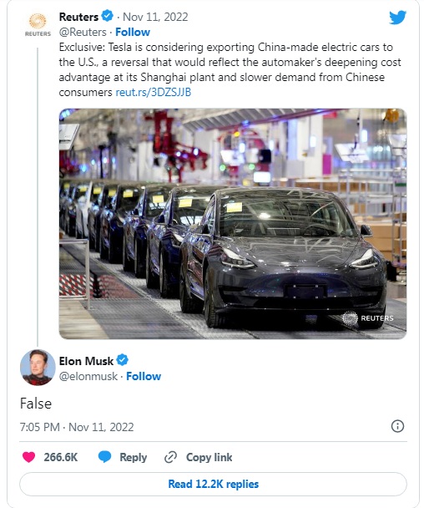Click the Twitter bird logo icon

[397, 18]
